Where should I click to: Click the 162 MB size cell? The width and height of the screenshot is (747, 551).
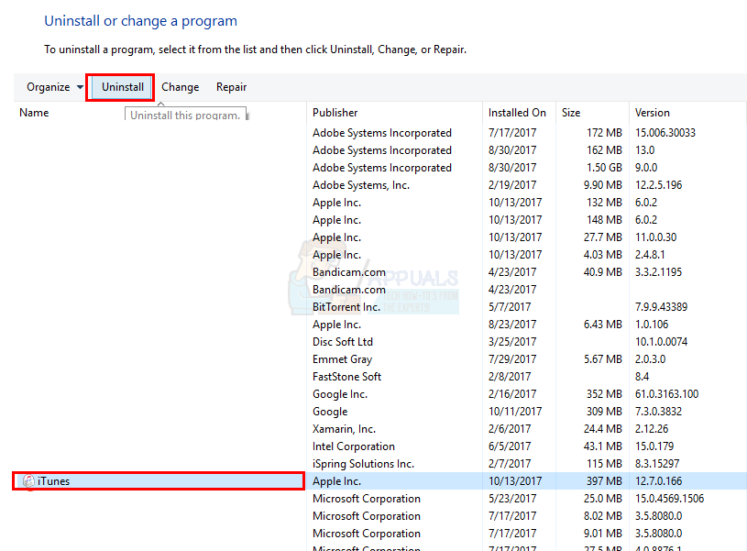point(604,150)
